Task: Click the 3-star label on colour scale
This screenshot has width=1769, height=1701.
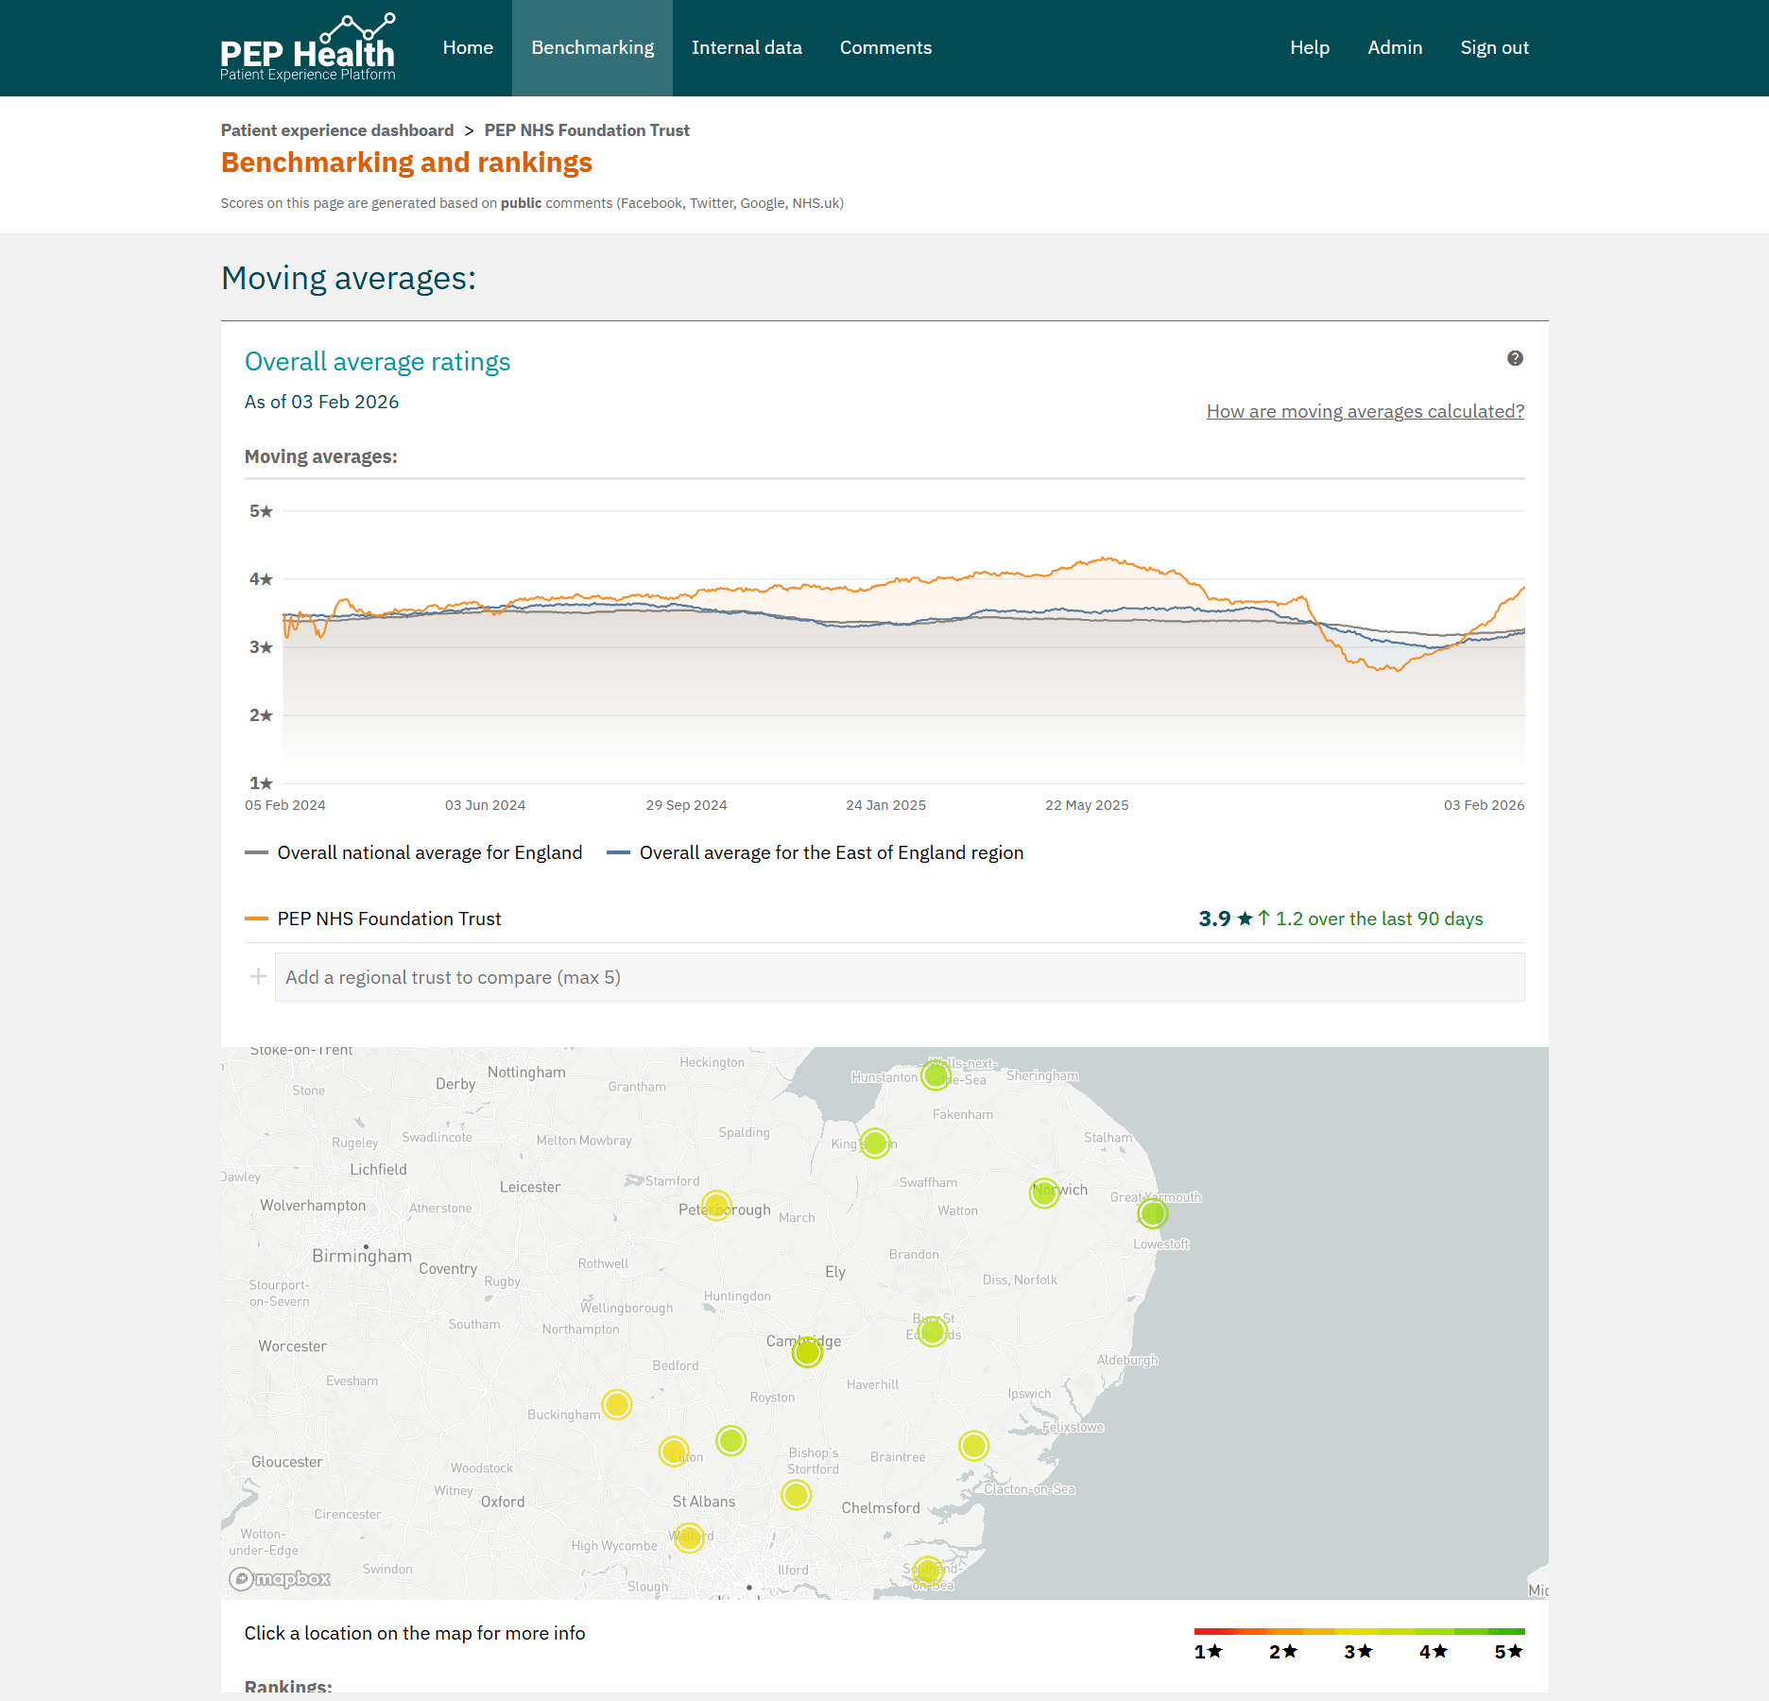Action: pos(1358,1651)
